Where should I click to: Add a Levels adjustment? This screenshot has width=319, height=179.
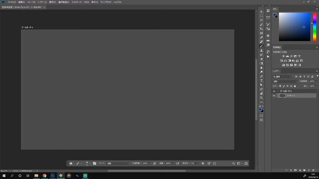click(288, 56)
